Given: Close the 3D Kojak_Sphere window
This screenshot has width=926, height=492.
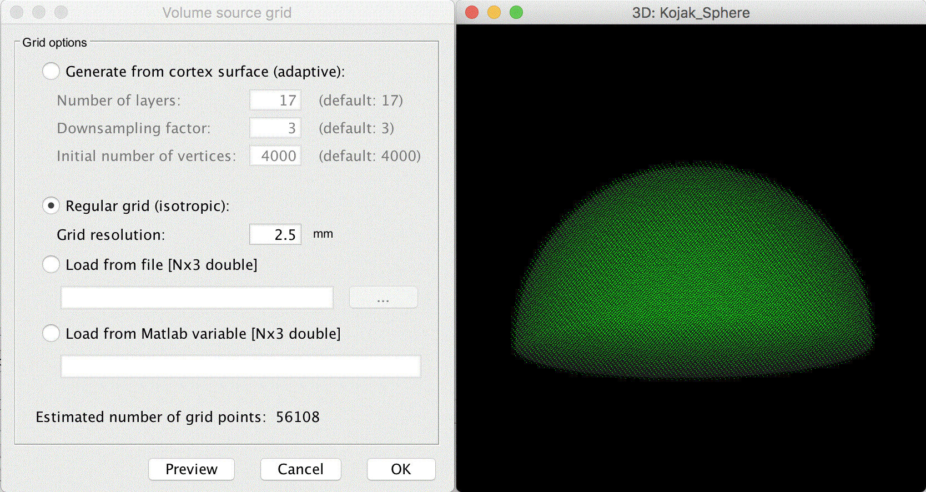Looking at the screenshot, I should click(x=472, y=12).
